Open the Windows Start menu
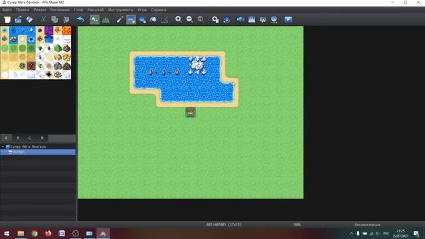The width and height of the screenshot is (425, 239). click(x=7, y=233)
